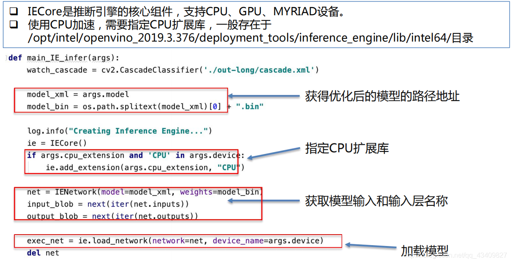This screenshot has width=511, height=263.
Task: Click the 'model_bin = os.path.splitext' line
Action: 145,106
